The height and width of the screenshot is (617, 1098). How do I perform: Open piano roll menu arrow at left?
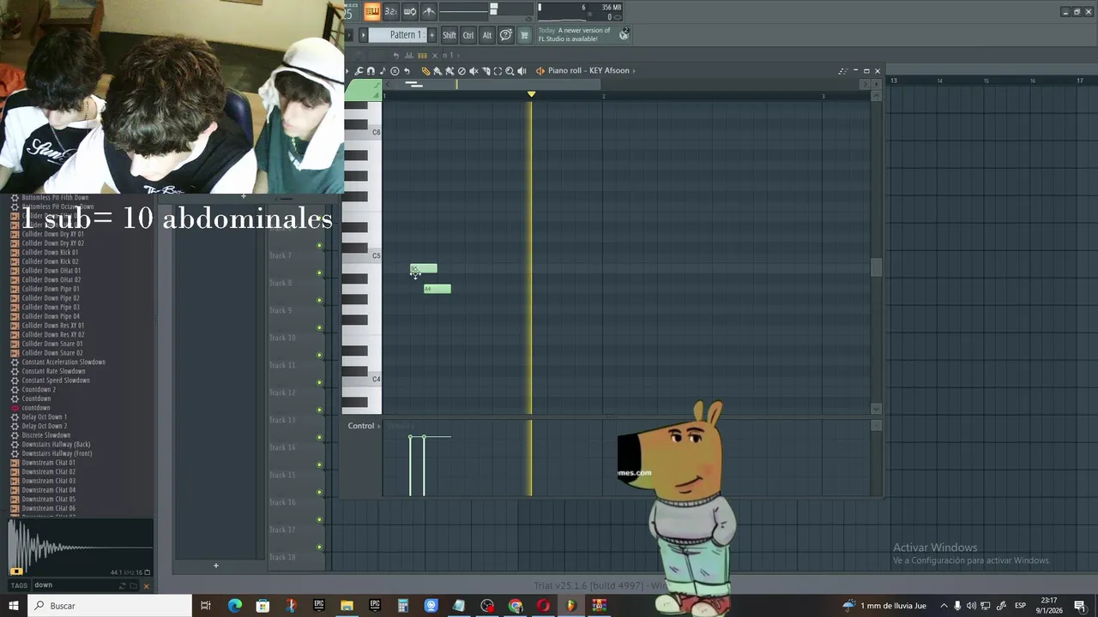(347, 71)
